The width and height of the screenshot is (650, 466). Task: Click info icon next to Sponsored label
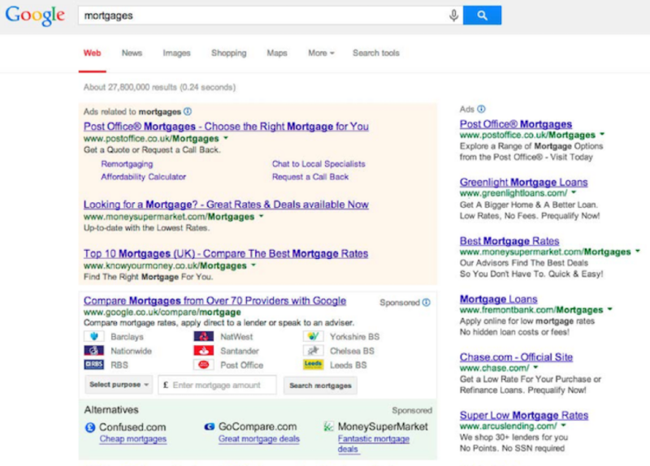coord(426,302)
